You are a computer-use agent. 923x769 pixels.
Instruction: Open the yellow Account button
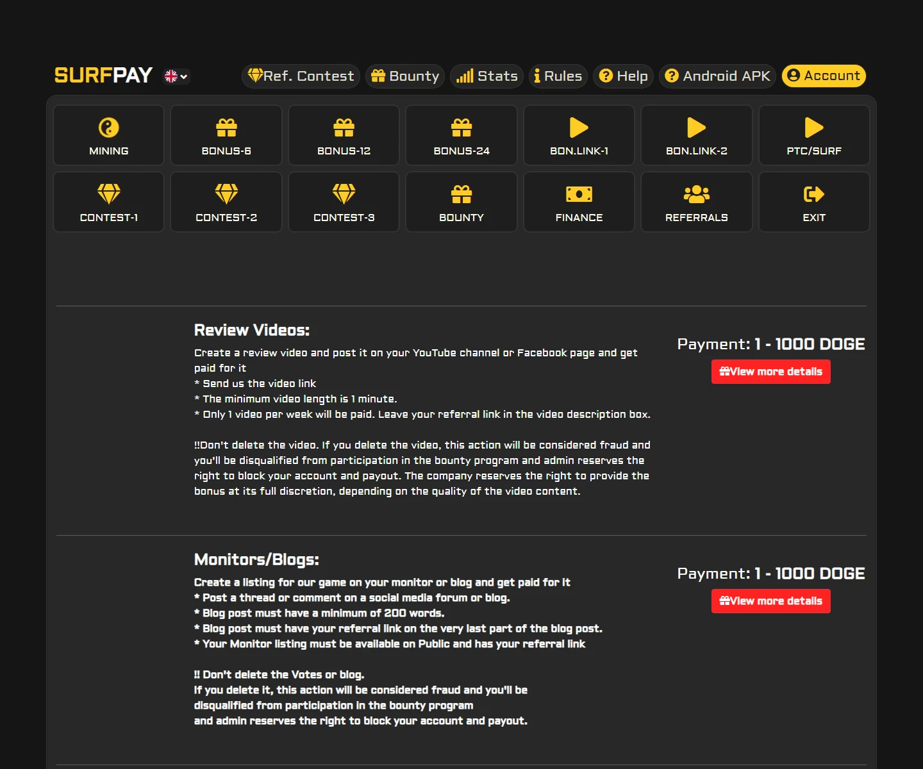pyautogui.click(x=824, y=76)
